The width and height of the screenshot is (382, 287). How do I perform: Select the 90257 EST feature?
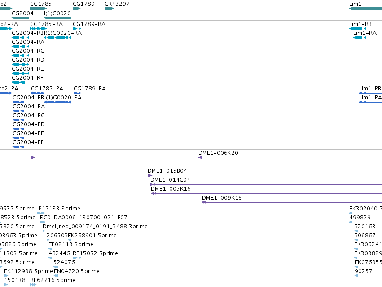click(356, 276)
